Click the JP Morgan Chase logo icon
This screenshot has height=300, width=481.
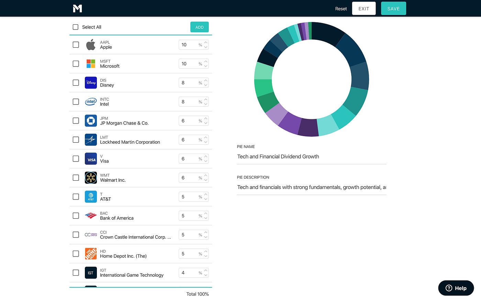pyautogui.click(x=91, y=121)
